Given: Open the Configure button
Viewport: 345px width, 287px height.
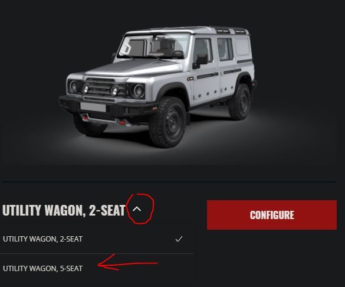Looking at the screenshot, I should [x=272, y=215].
